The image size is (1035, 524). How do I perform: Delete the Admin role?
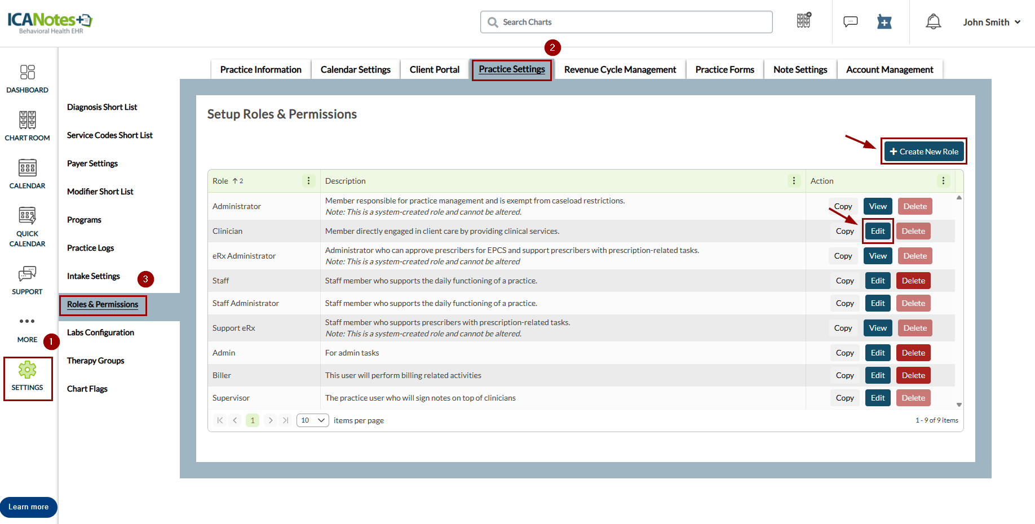[x=913, y=353]
